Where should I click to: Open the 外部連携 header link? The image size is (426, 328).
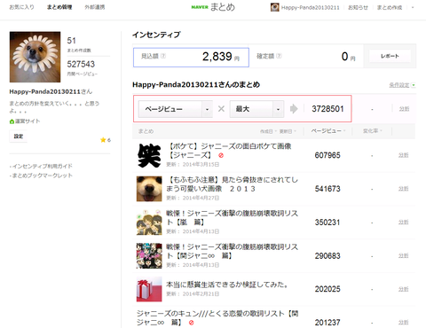(95, 7)
